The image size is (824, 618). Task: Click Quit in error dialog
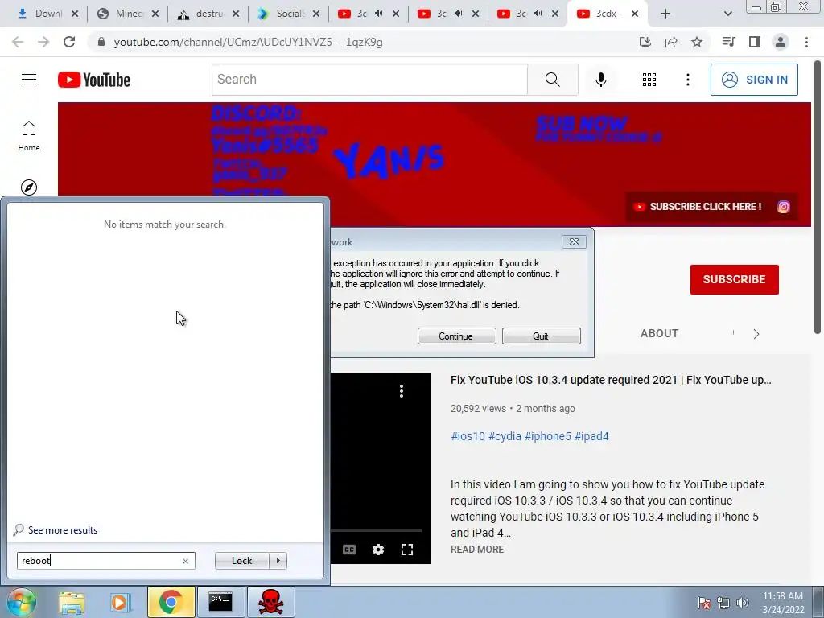[541, 336]
